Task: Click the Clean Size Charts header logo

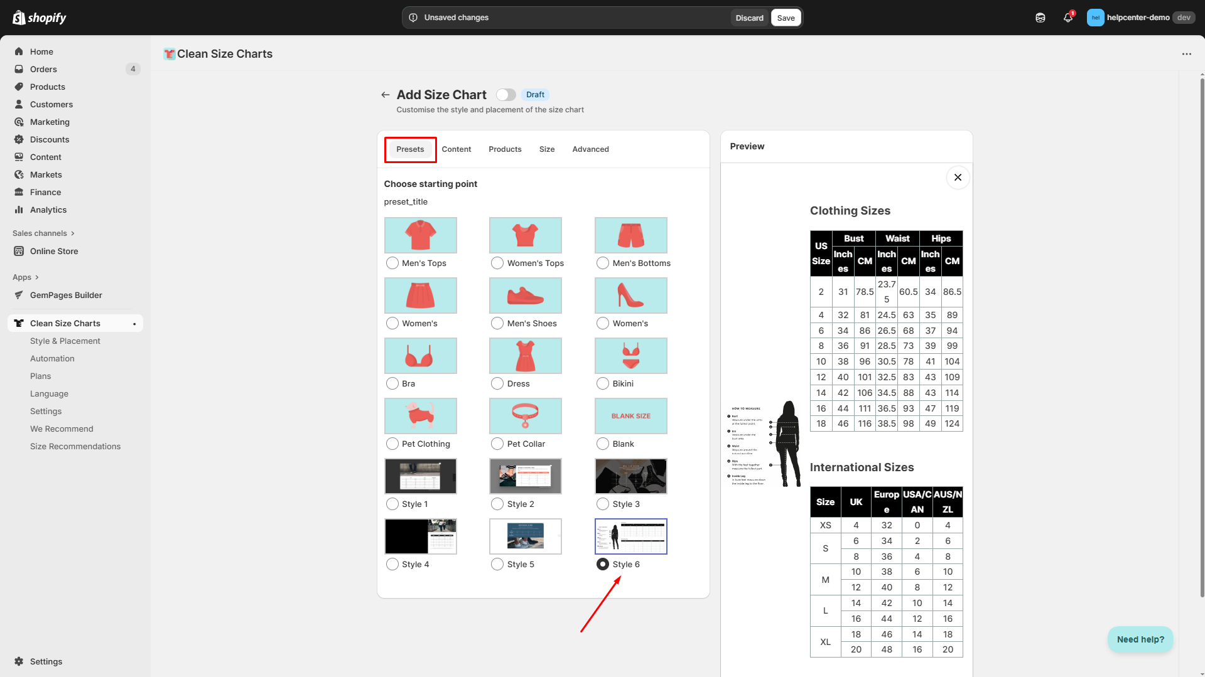Action: click(170, 54)
